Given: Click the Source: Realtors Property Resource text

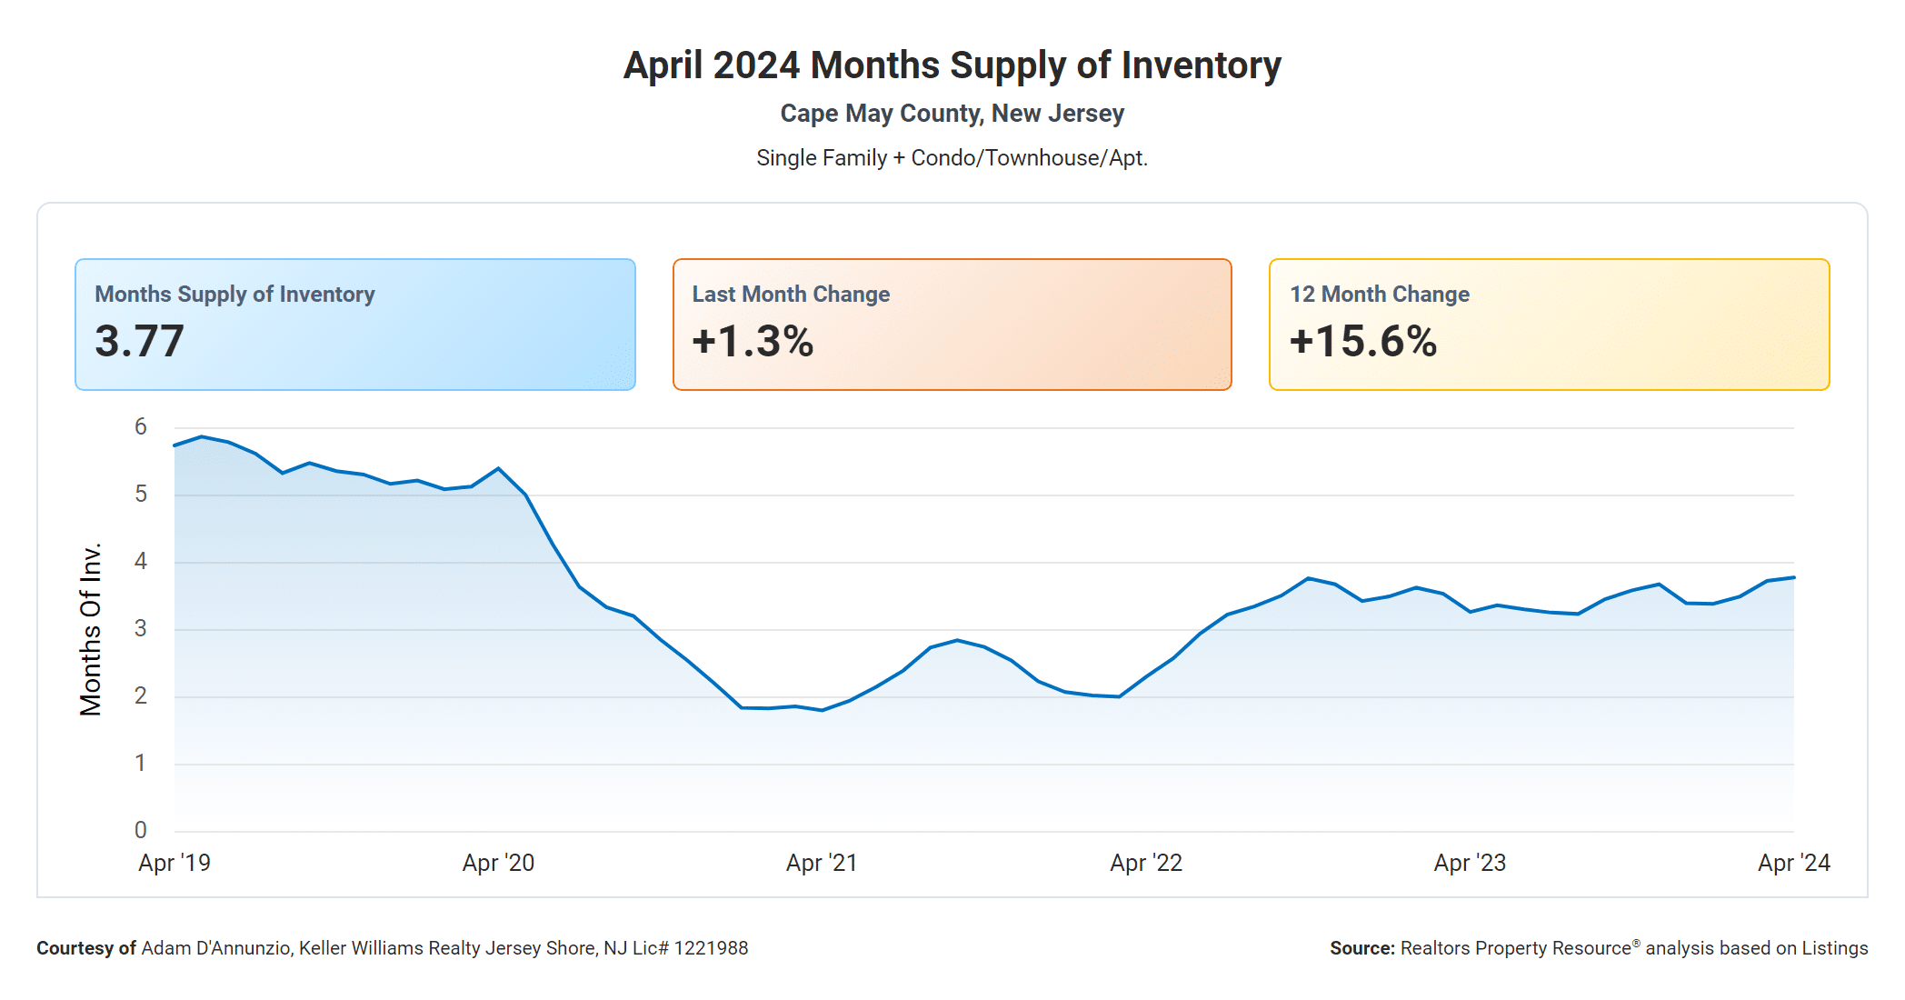Looking at the screenshot, I should pos(1598,948).
